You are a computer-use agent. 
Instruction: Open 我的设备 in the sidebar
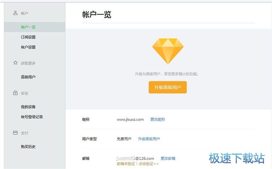(x=28, y=107)
